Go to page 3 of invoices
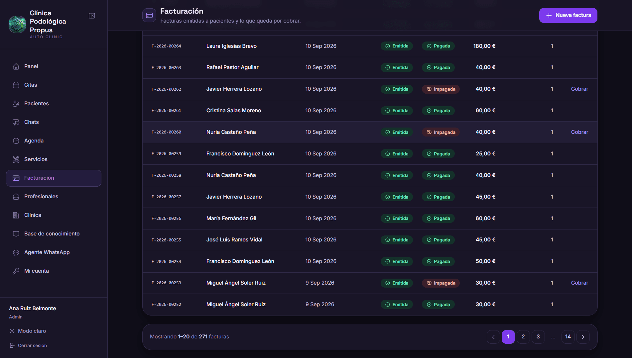The width and height of the screenshot is (632, 358). tap(538, 337)
